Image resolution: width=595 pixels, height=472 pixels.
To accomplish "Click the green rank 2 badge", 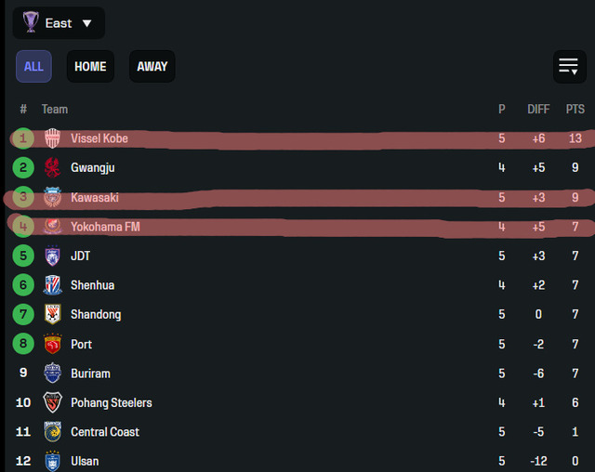I will 23,167.
